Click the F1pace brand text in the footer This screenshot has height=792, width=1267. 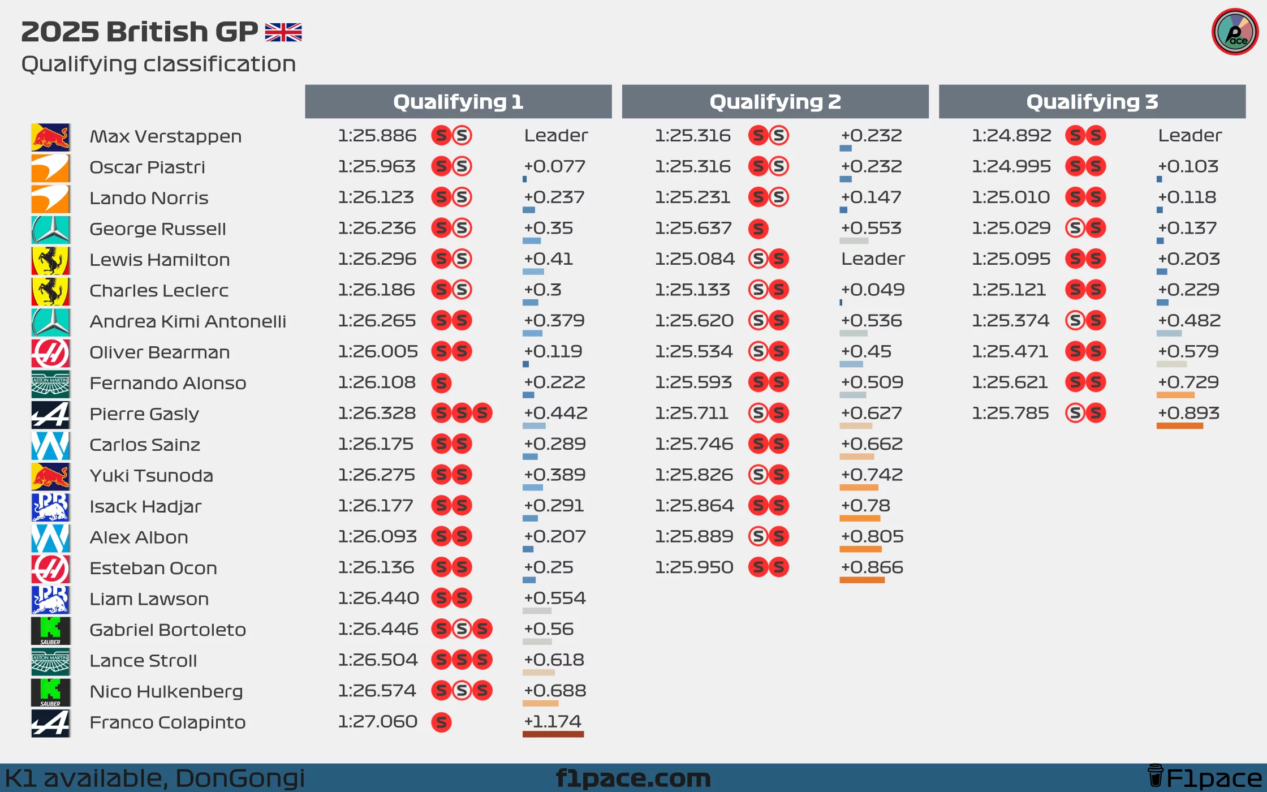pyautogui.click(x=1214, y=778)
